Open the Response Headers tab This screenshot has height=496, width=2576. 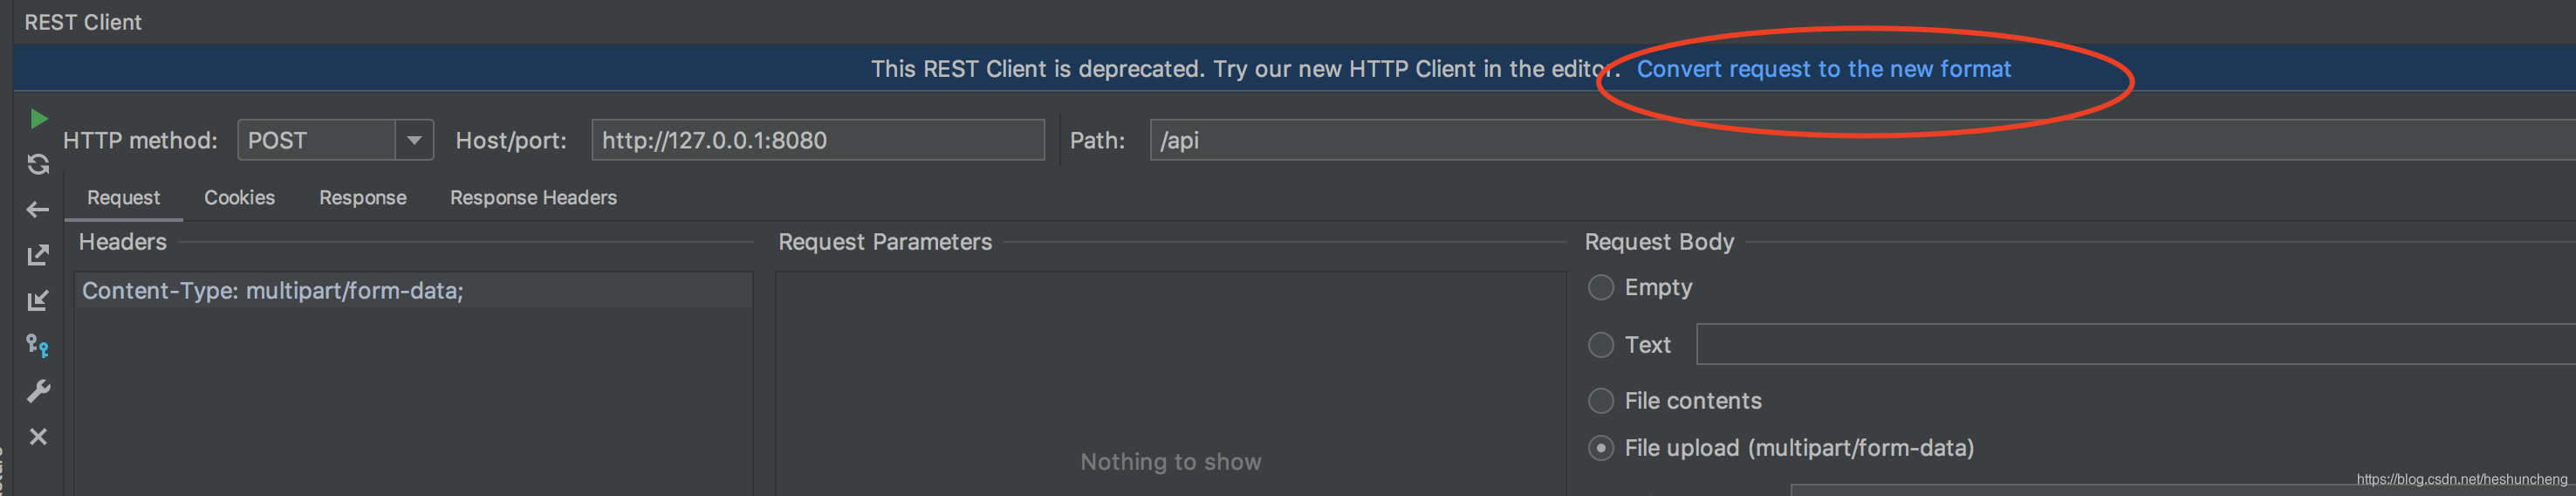(533, 198)
